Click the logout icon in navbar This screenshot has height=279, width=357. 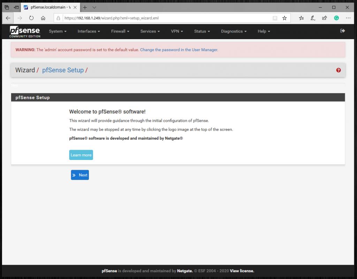342,31
